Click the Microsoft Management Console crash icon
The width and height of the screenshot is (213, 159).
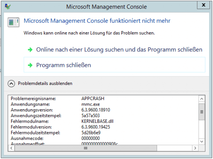point(13,22)
